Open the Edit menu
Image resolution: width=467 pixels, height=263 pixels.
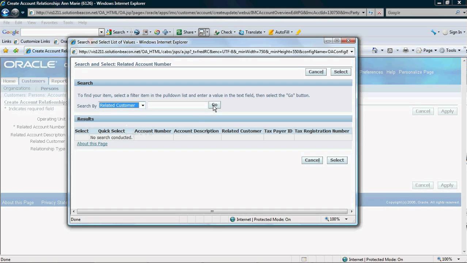pyautogui.click(x=18, y=23)
